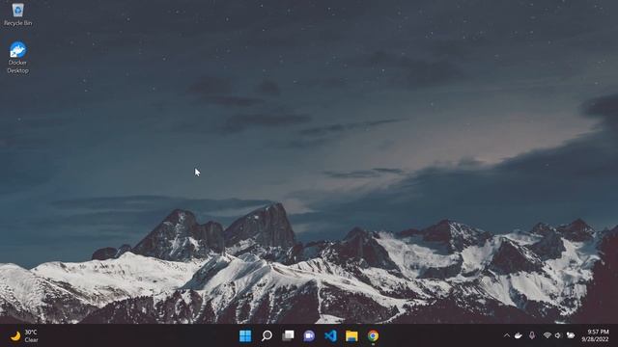Open the volume speaker quick settings
Image resolution: width=618 pixels, height=347 pixels.
tap(558, 335)
